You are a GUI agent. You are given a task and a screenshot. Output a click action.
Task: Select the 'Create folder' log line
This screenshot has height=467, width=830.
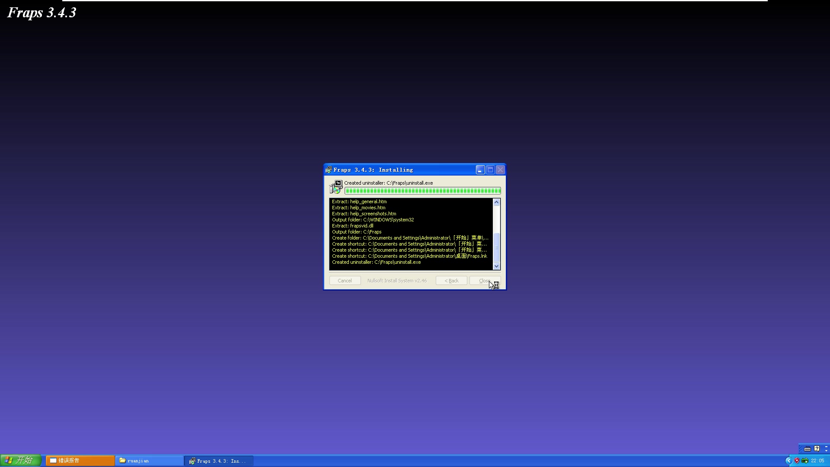click(x=410, y=238)
